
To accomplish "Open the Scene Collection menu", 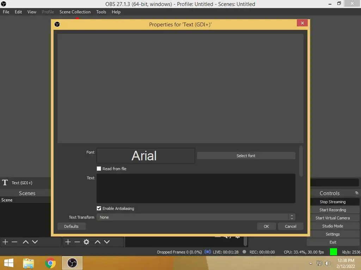I will tap(75, 12).
